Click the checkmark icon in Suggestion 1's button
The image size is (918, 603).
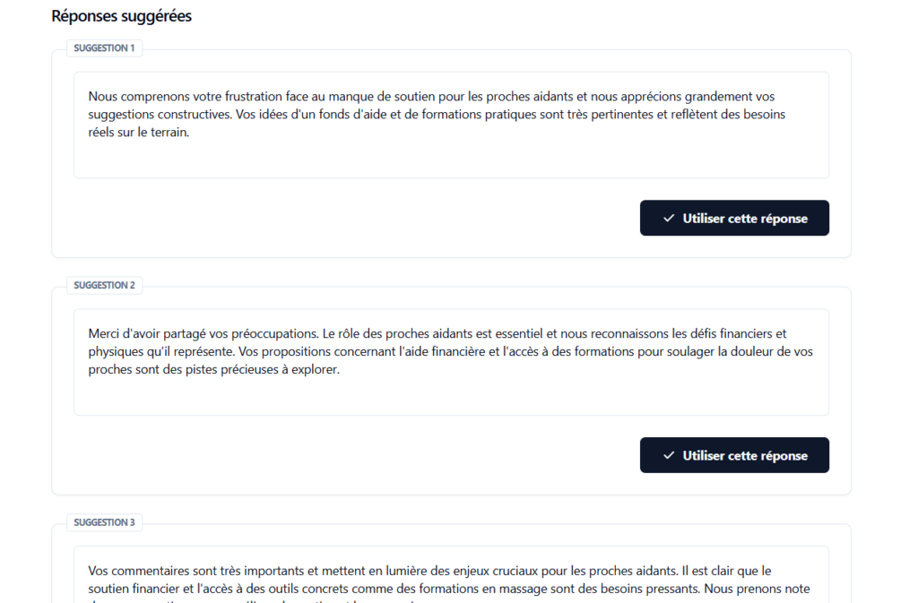coord(669,218)
